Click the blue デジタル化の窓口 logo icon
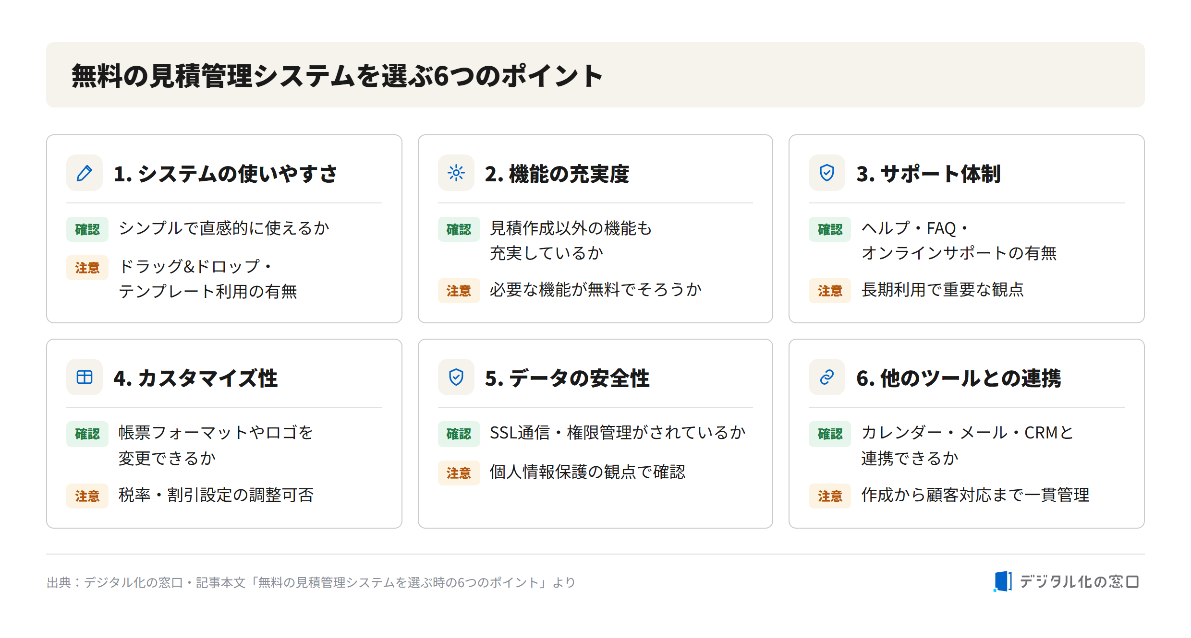 pos(1003,581)
